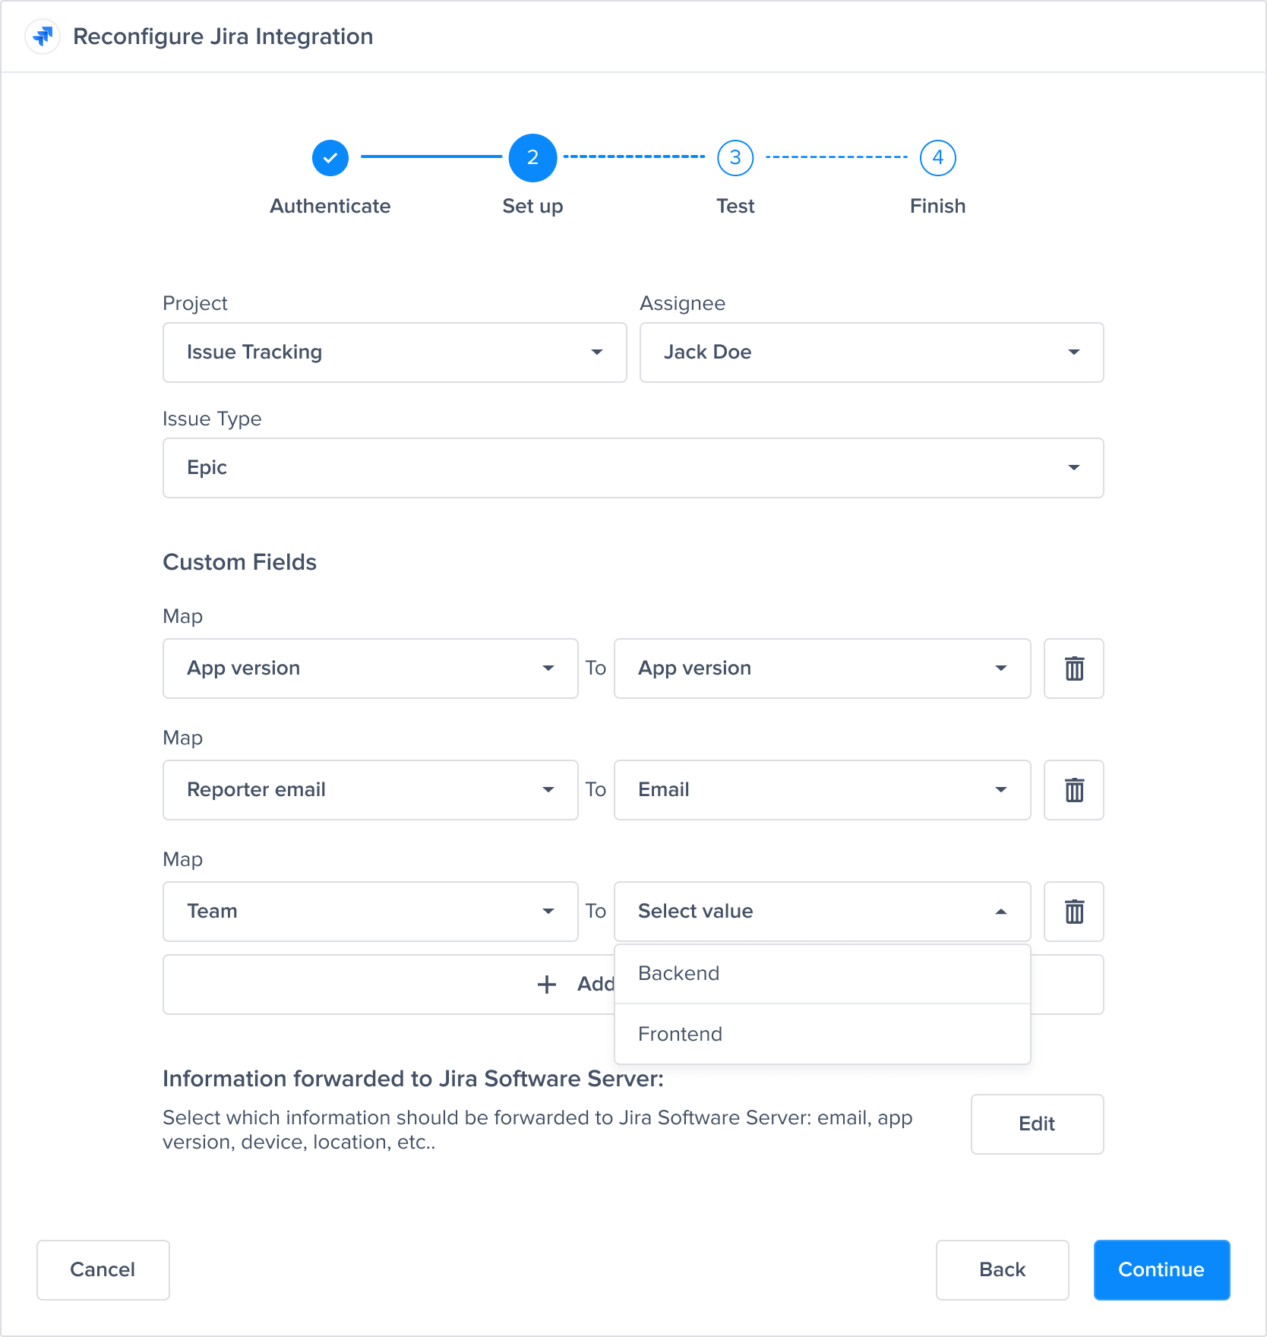Image resolution: width=1267 pixels, height=1337 pixels.
Task: Open the Team map dropdown
Action: [371, 912]
